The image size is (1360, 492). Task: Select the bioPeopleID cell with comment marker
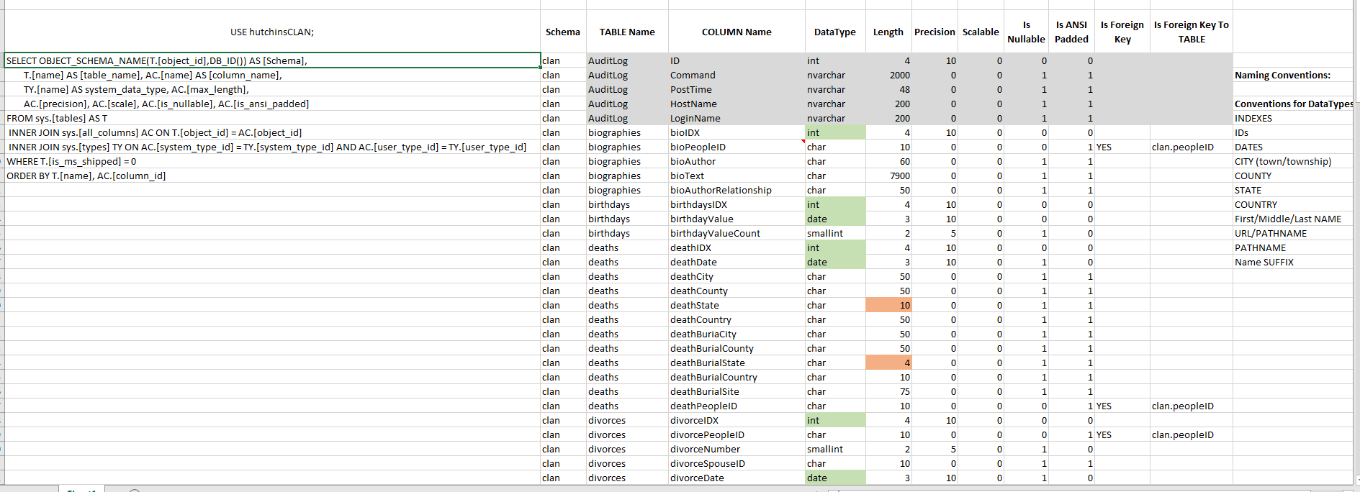click(x=737, y=147)
